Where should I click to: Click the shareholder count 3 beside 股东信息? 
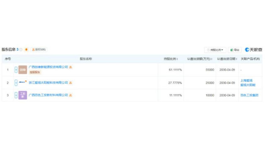point(17,50)
